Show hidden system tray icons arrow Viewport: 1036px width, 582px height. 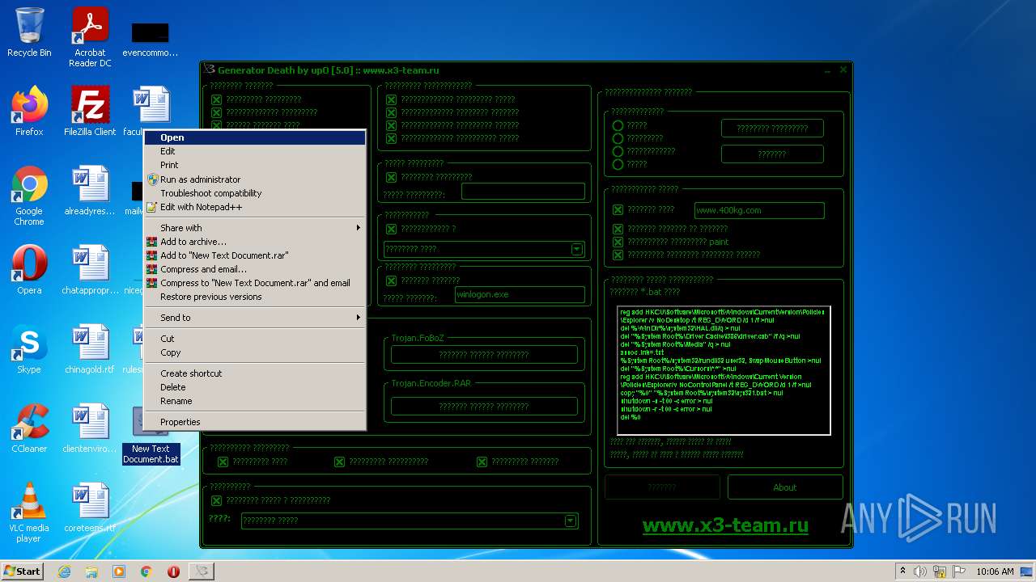(x=902, y=571)
